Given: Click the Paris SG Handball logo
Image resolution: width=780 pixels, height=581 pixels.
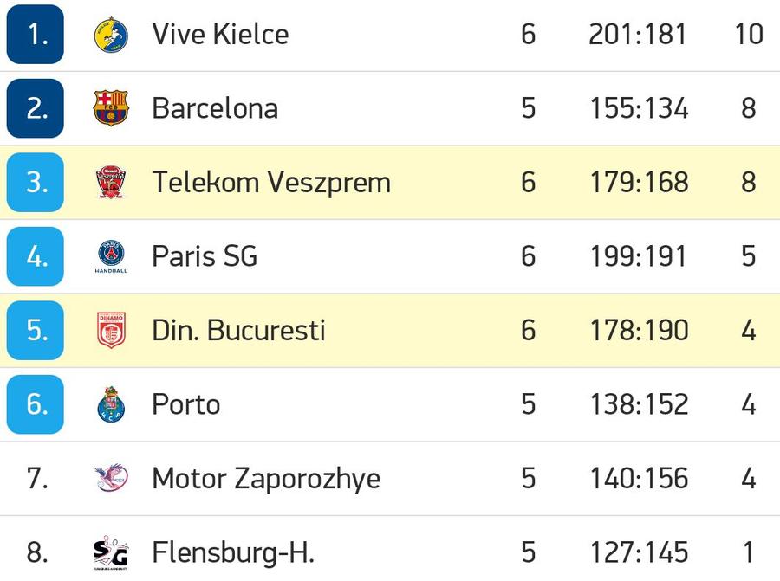Looking at the screenshot, I should (111, 256).
